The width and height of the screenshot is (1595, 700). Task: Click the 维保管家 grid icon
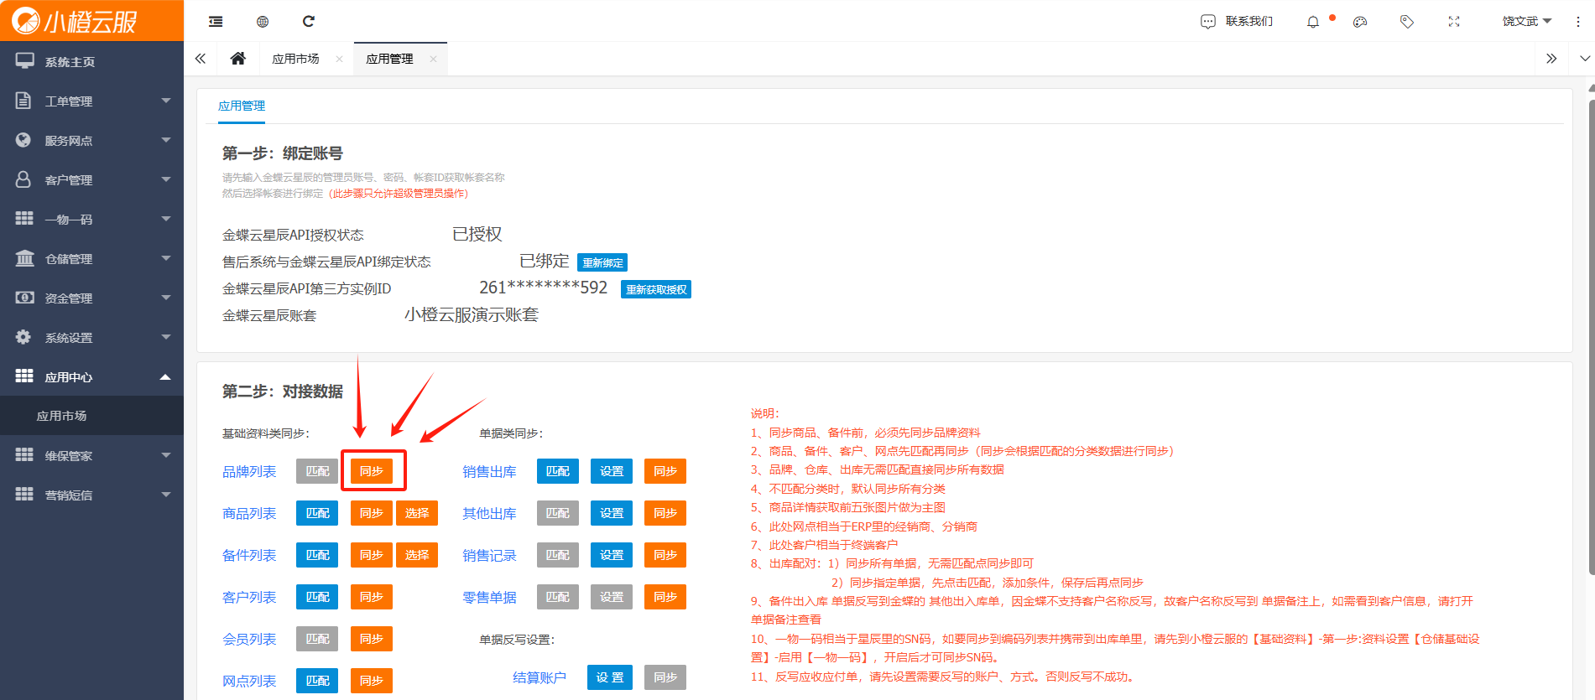pyautogui.click(x=24, y=454)
